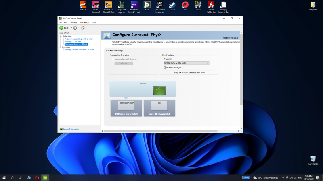Screen dimensions: 323x181
Task: Open EA desktop shortcut
Action: [x=185, y=6]
